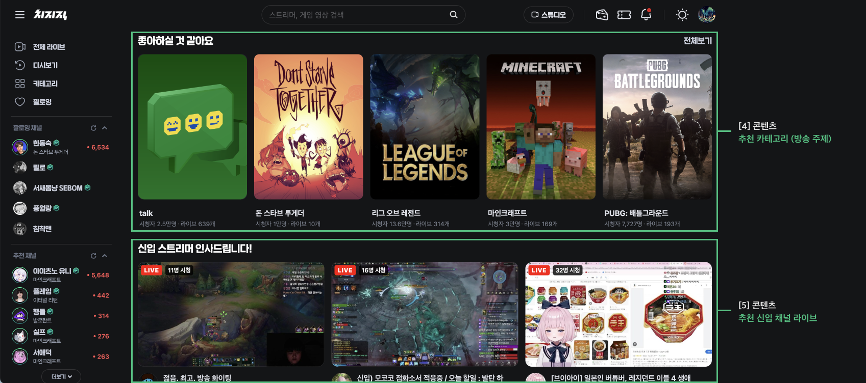
Task: Open the ticket coupon icon
Action: pyautogui.click(x=624, y=15)
